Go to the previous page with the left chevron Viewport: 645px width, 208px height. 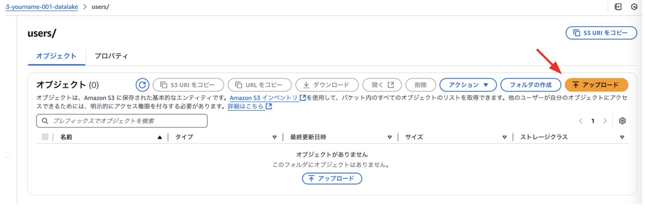(581, 121)
